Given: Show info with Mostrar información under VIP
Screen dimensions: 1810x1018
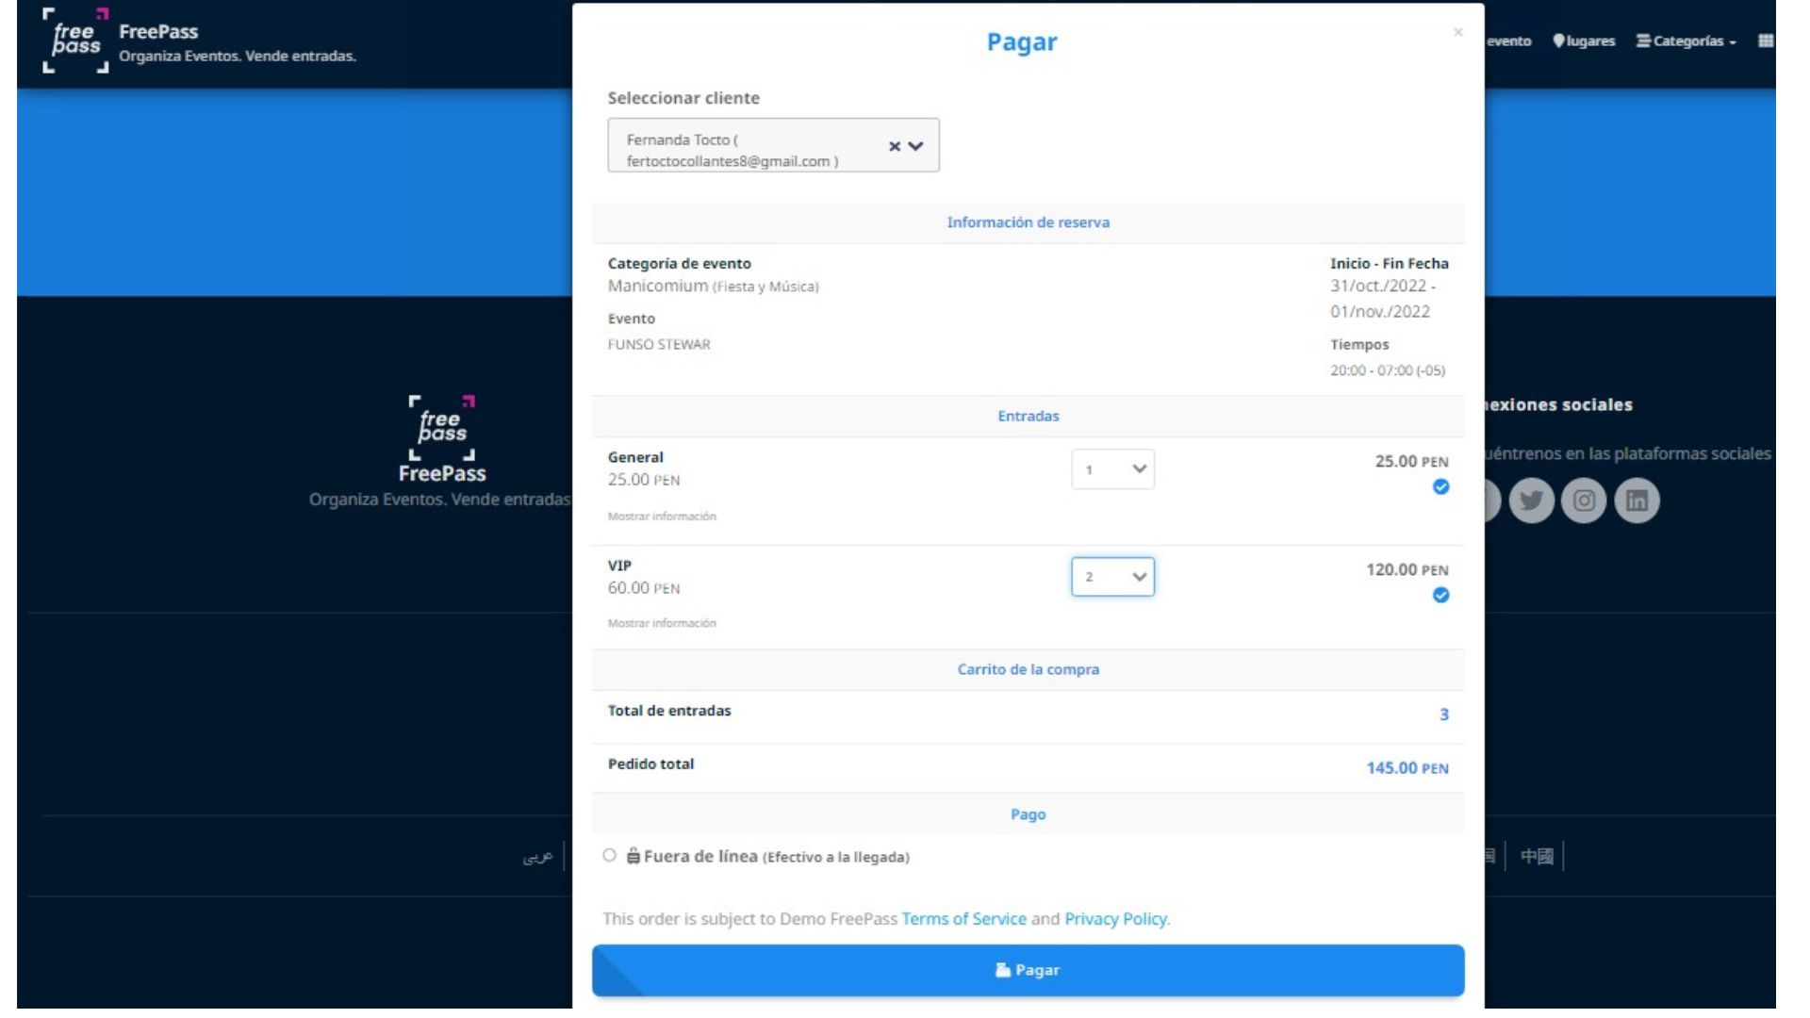Looking at the screenshot, I should pyautogui.click(x=661, y=622).
